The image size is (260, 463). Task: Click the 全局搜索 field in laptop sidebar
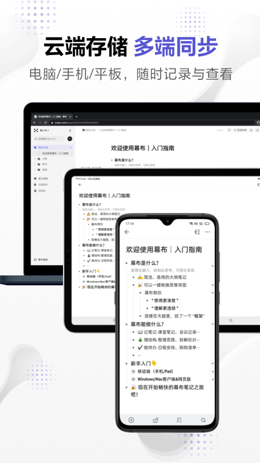coord(49,138)
